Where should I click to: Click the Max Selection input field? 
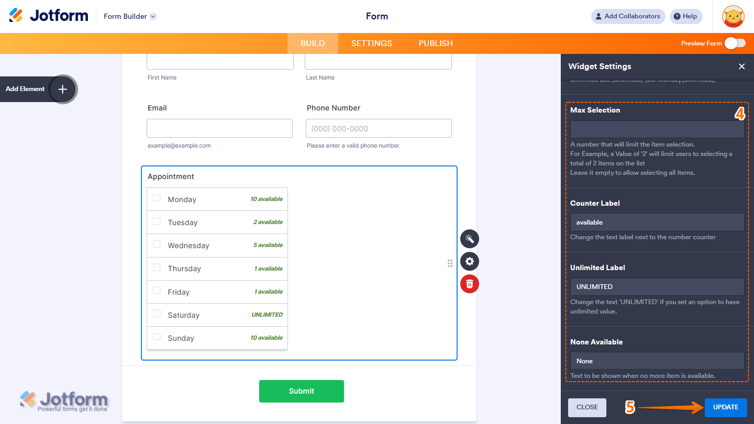click(657, 129)
